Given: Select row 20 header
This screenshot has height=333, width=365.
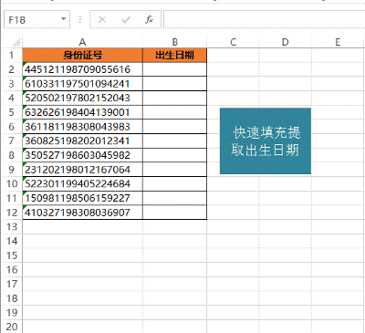Looking at the screenshot, I should pyautogui.click(x=12, y=327).
